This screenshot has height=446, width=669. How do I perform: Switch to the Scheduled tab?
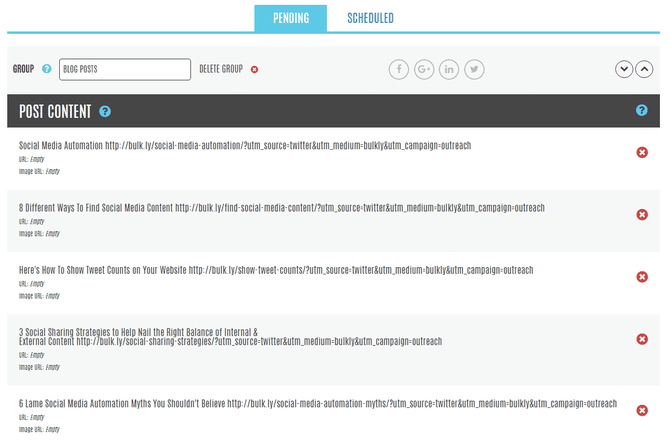pos(370,18)
